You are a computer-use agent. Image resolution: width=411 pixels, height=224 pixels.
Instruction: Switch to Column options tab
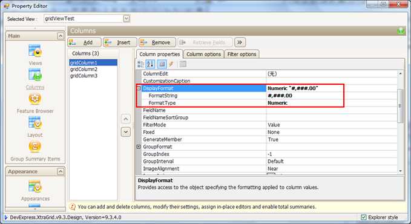click(203, 54)
